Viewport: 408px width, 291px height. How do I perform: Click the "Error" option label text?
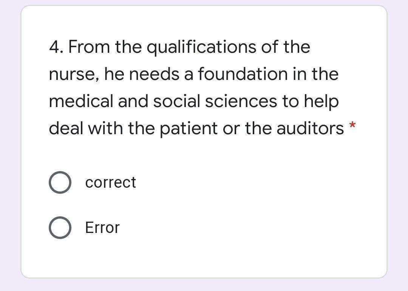tap(102, 228)
